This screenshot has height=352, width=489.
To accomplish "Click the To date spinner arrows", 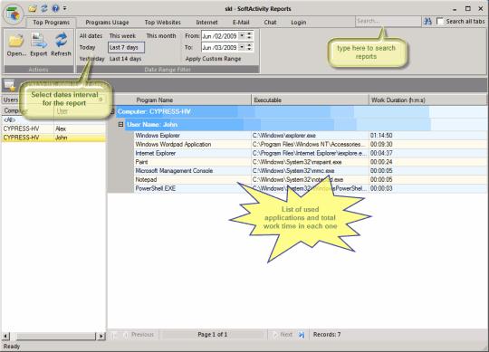I will click(x=249, y=47).
